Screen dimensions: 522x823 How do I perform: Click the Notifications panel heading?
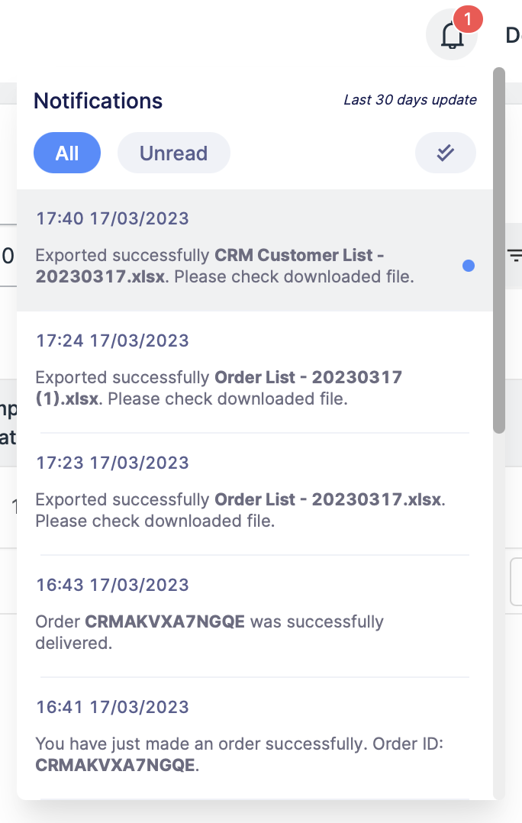click(x=98, y=101)
